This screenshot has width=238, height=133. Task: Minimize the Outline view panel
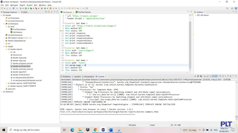pyautogui.click(x=233, y=12)
